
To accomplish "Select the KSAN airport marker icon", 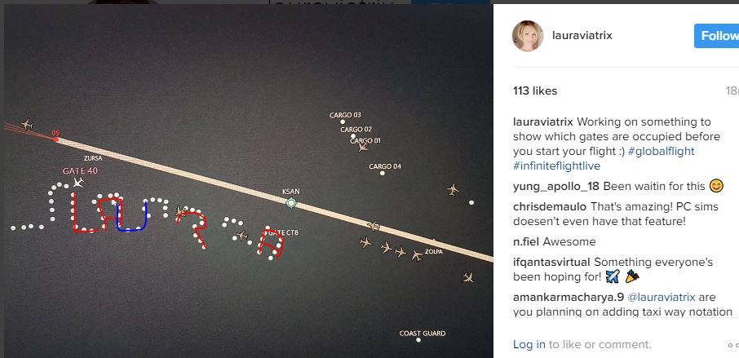I will [x=291, y=203].
